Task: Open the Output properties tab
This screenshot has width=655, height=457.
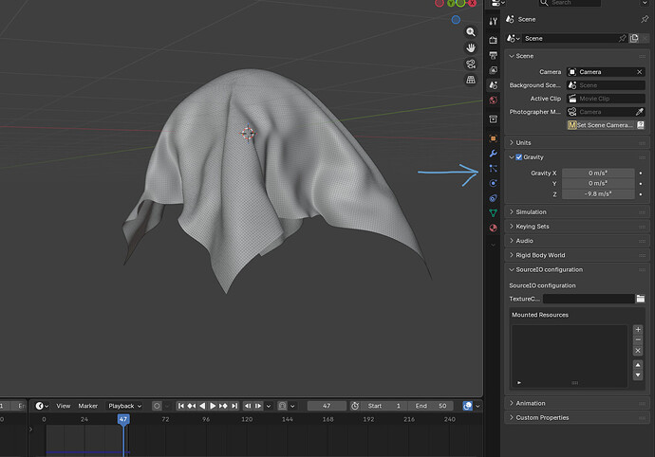Action: click(494, 55)
